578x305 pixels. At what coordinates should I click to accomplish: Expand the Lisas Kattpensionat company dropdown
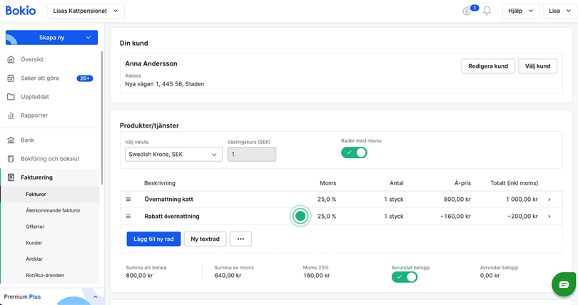(x=86, y=11)
